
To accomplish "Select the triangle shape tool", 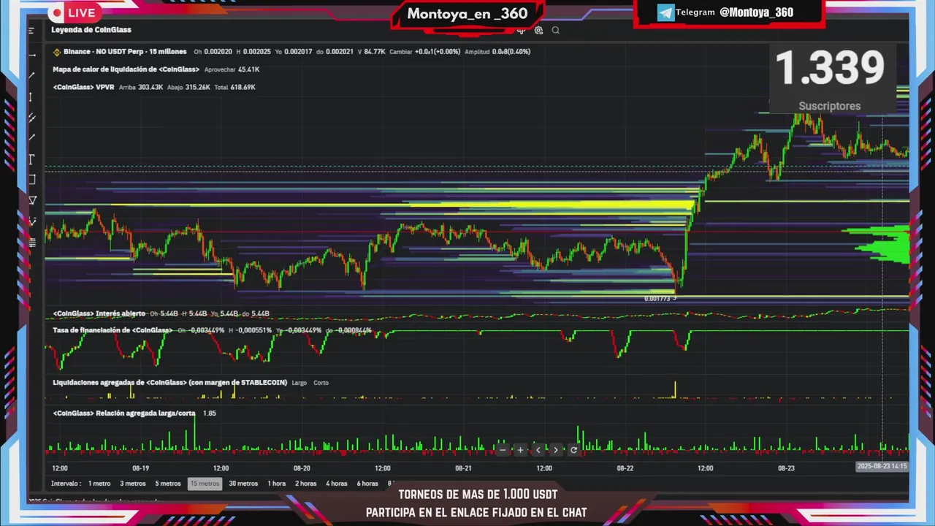I will (31, 200).
